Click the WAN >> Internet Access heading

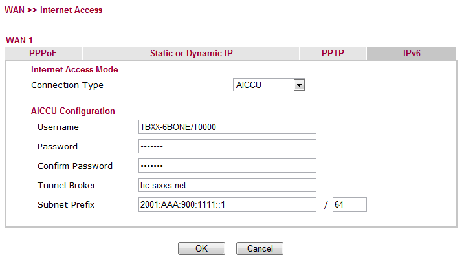click(53, 10)
